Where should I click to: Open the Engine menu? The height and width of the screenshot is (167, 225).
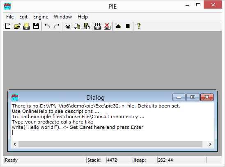point(41,17)
